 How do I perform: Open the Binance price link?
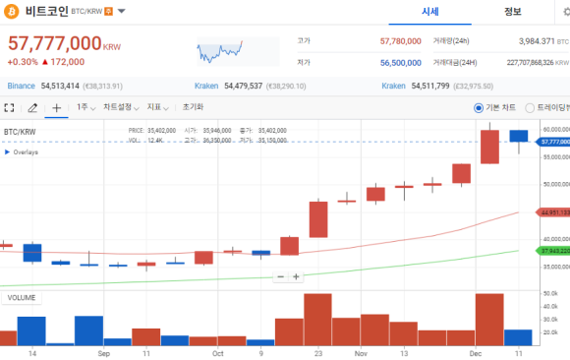tap(21, 86)
